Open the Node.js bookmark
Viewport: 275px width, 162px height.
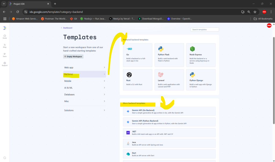click(x=93, y=19)
